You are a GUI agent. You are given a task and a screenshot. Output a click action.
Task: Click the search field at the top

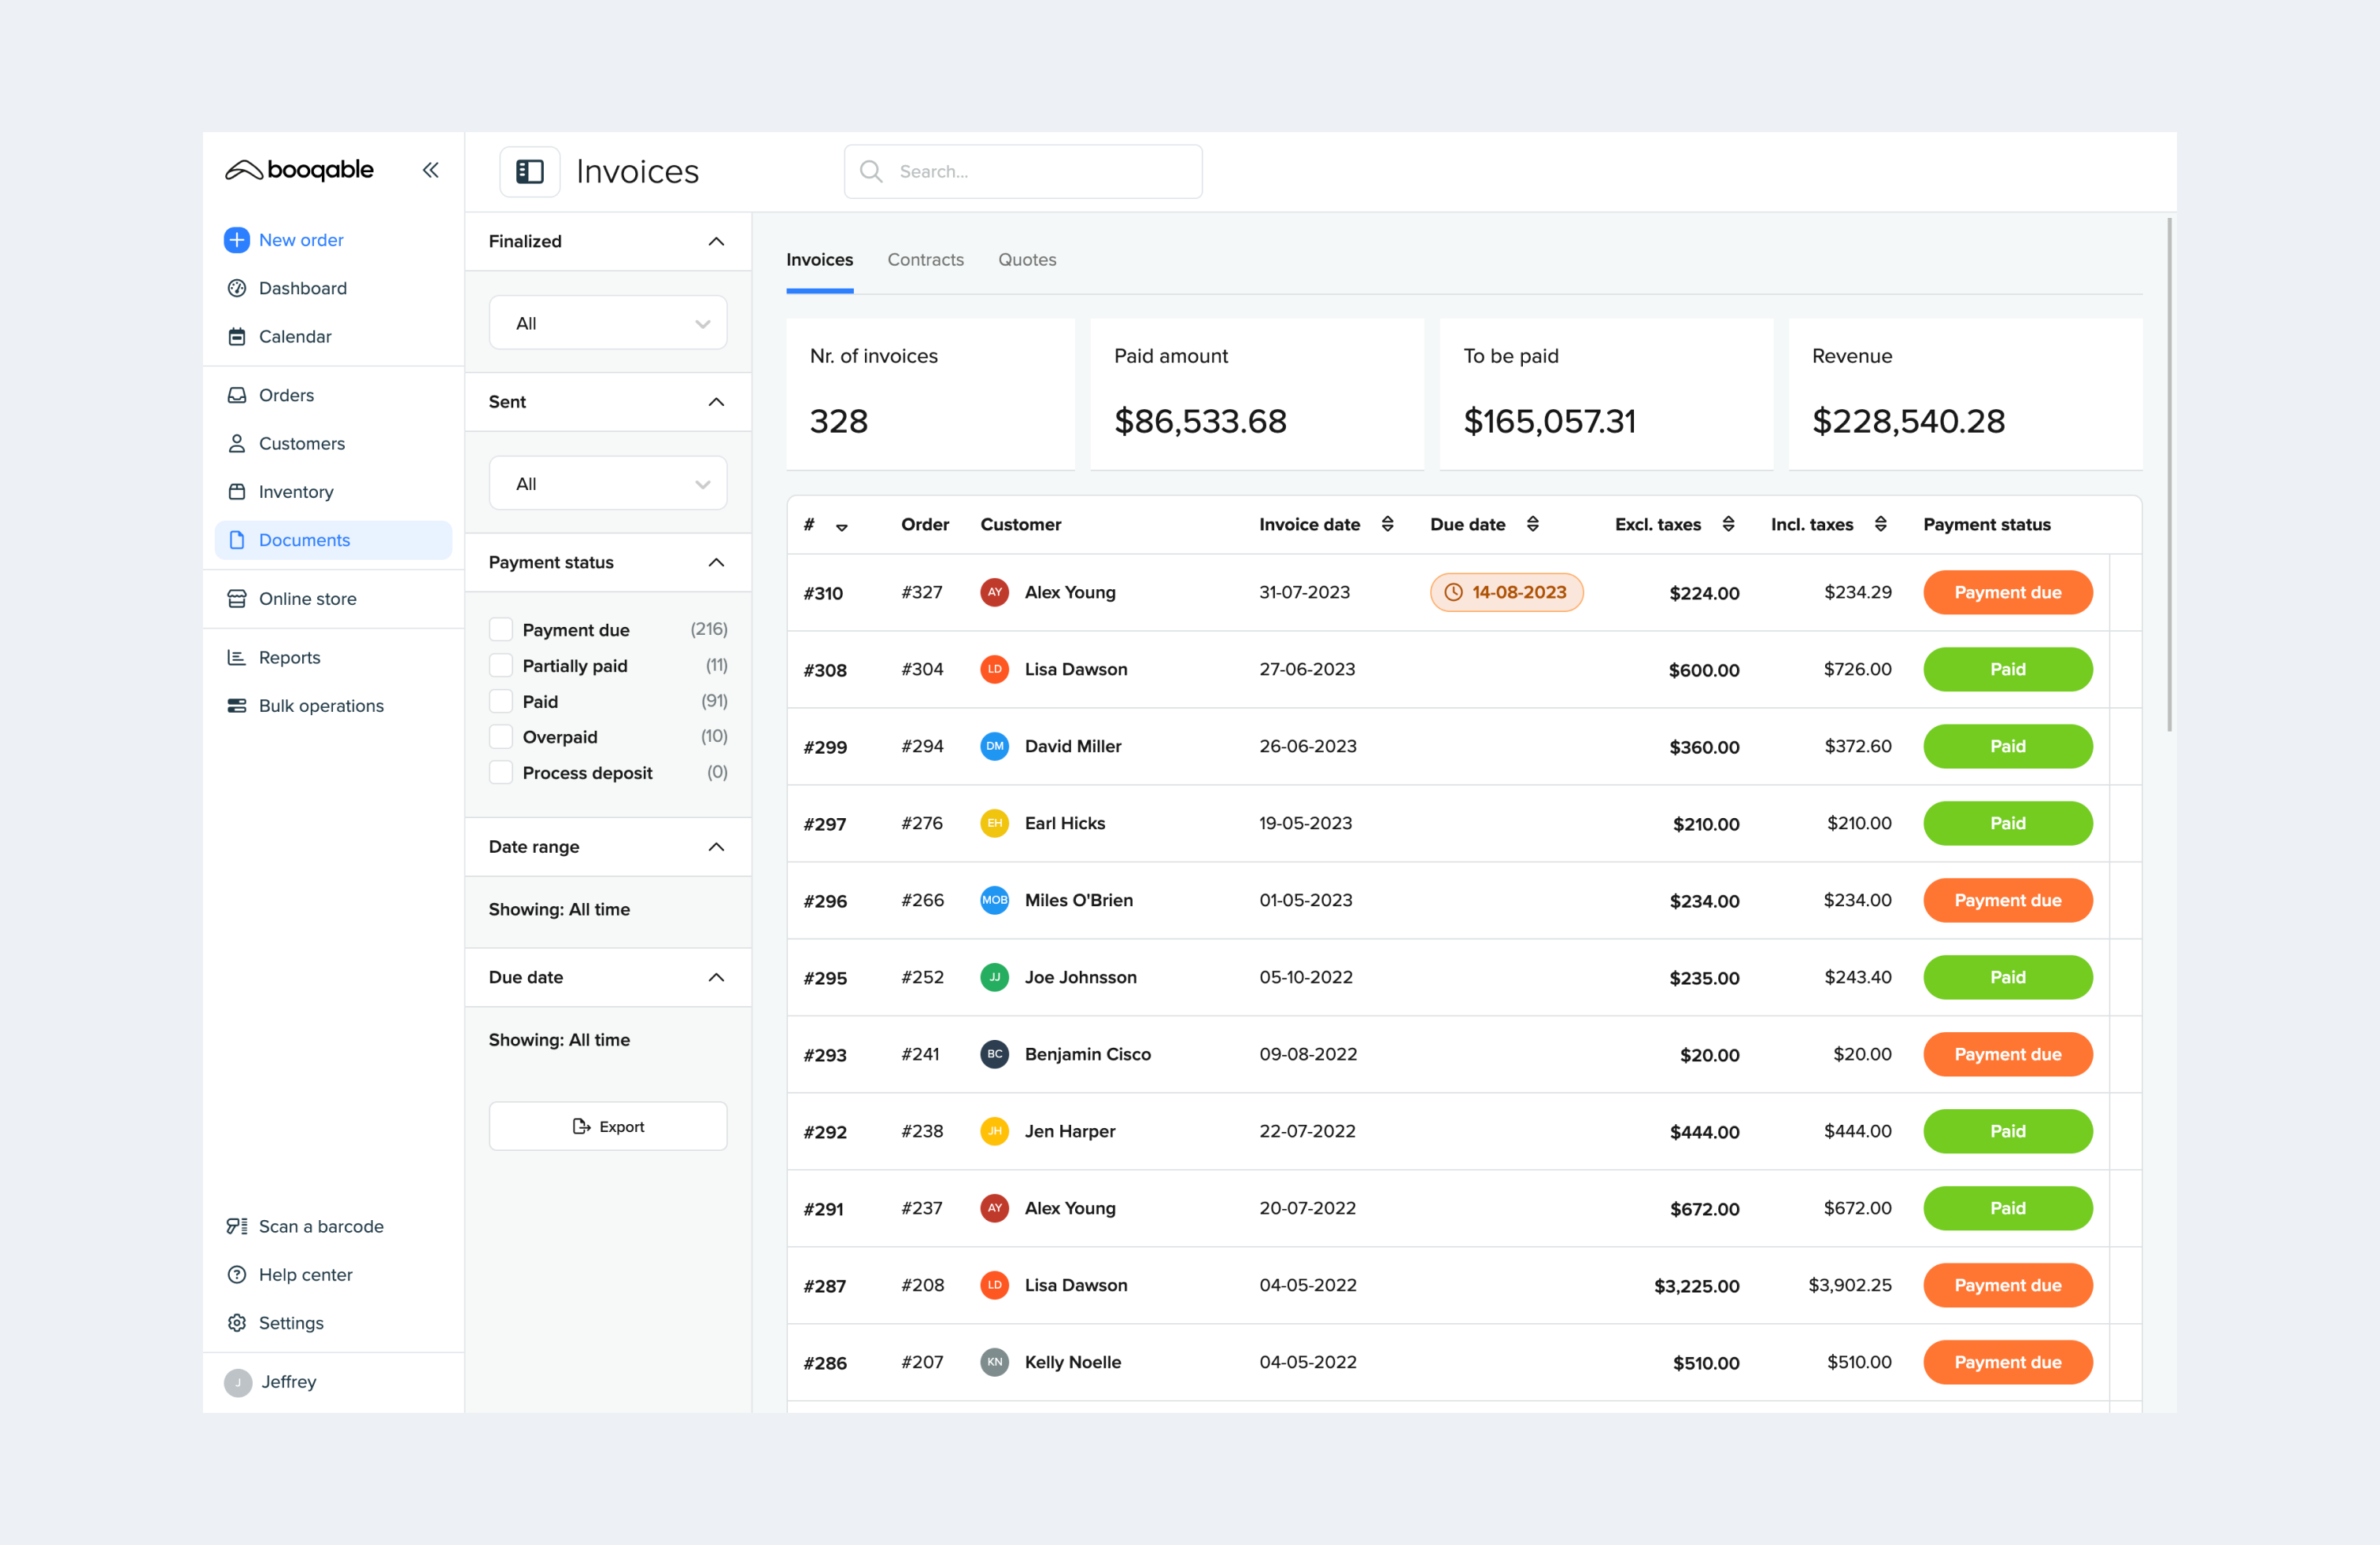click(x=1022, y=171)
